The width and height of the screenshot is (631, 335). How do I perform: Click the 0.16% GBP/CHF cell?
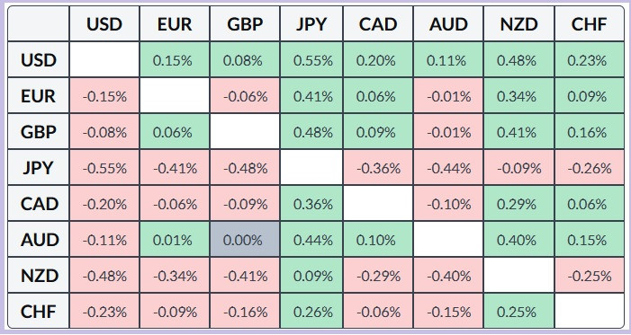click(x=590, y=132)
